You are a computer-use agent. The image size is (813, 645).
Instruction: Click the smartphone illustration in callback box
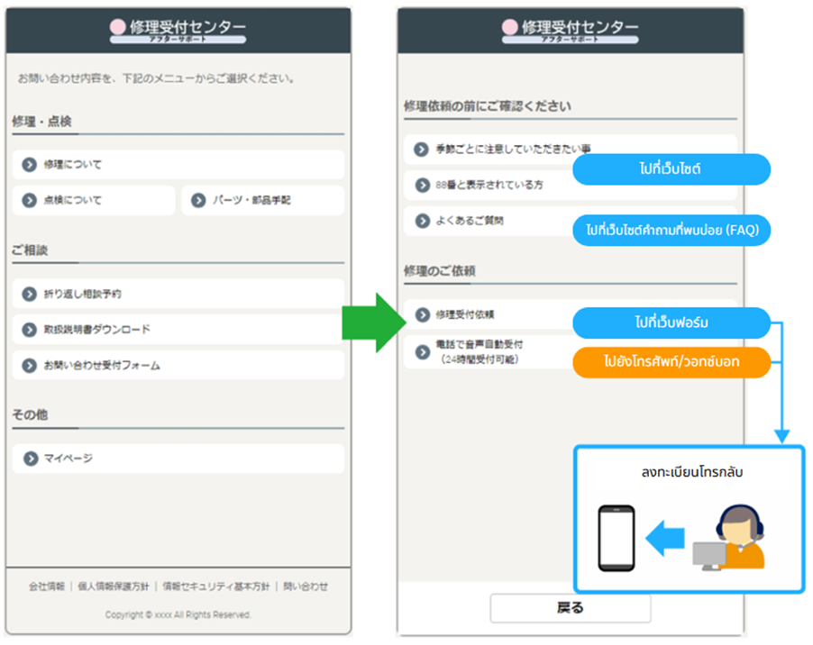[617, 538]
